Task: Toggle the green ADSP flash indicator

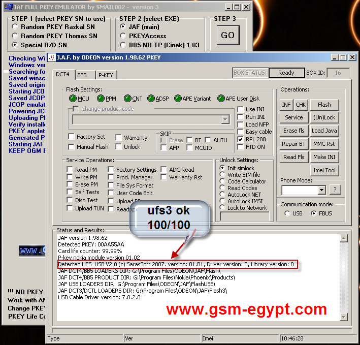Action: point(151,99)
